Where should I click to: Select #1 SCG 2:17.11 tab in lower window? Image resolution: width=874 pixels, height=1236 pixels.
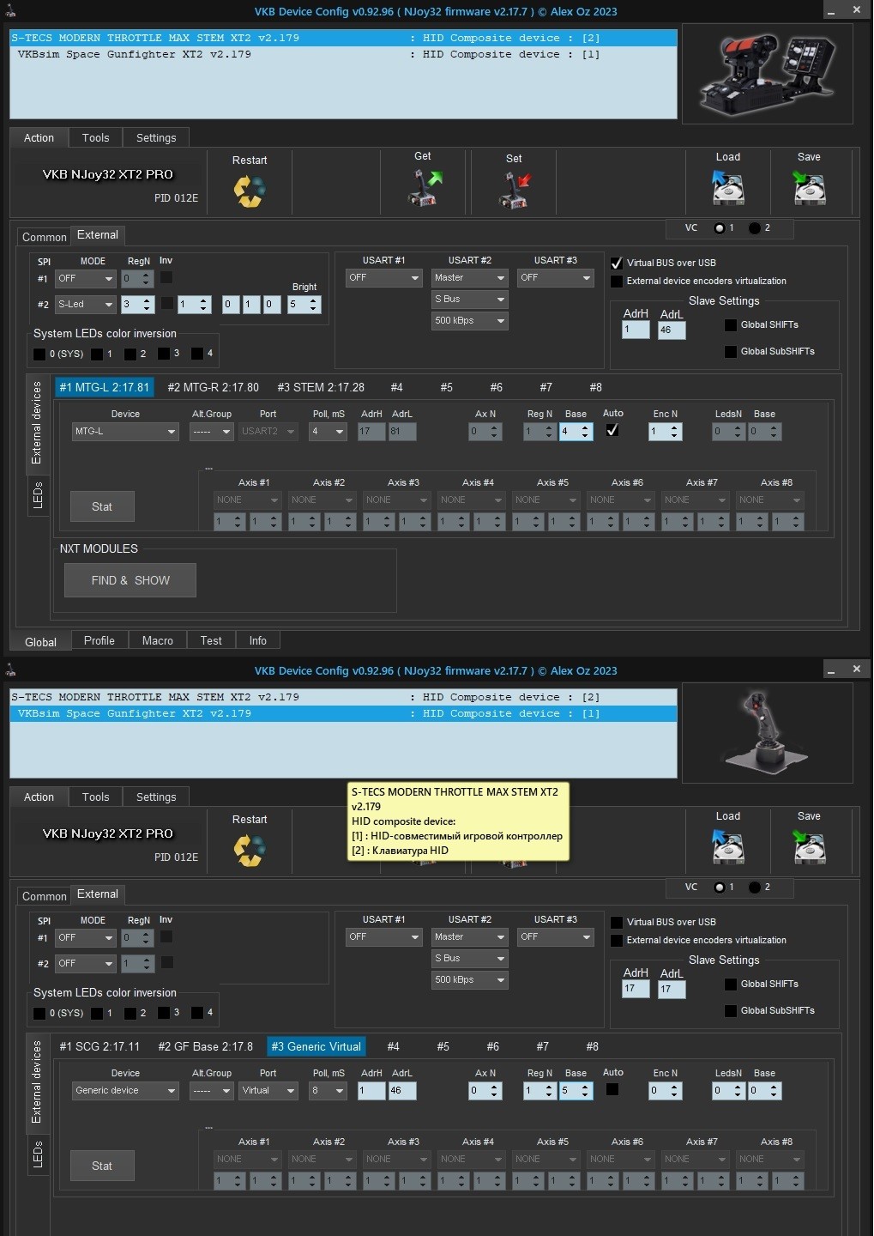[99, 1046]
